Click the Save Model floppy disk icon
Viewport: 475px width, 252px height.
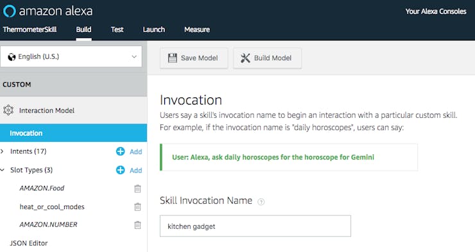pos(173,58)
